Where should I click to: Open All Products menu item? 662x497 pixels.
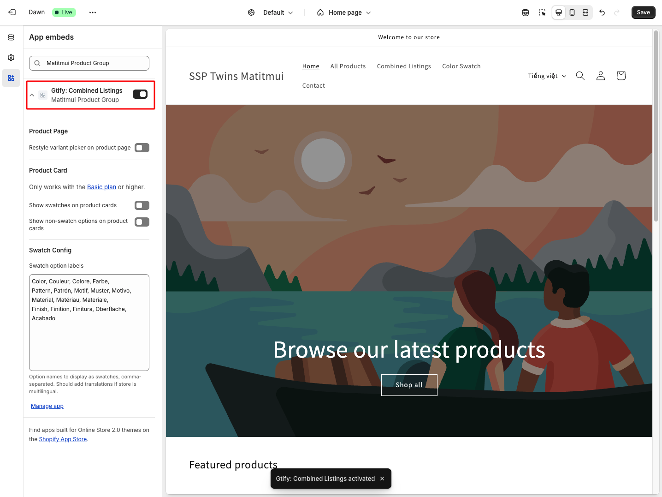[348, 66]
